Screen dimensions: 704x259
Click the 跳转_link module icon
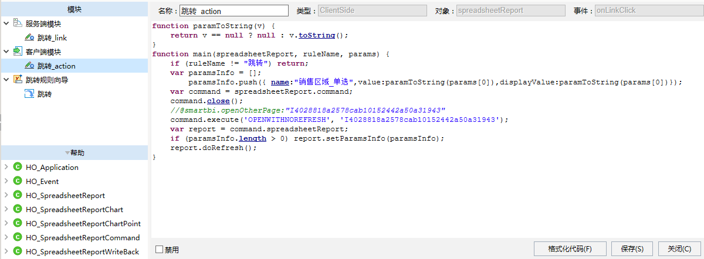click(29, 38)
